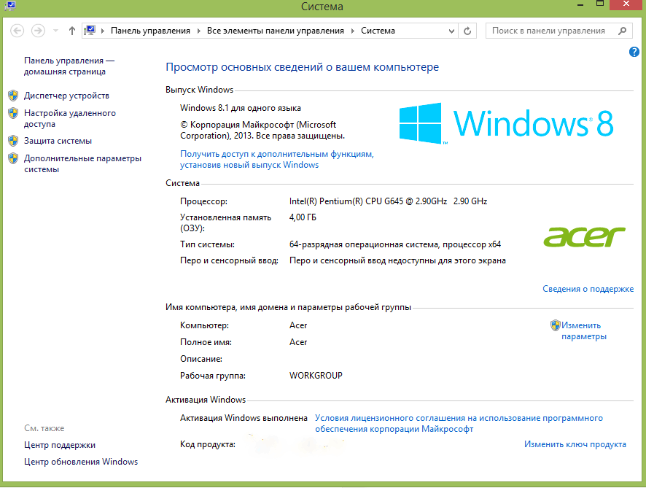Image resolution: width=646 pixels, height=488 pixels.
Task: Close the Система window
Action: tap(626, 4)
